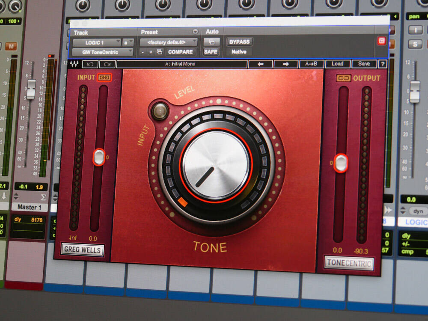Image resolution: width=428 pixels, height=321 pixels.
Task: Open preset settings window icon beside COMPARE
Action: click(160, 52)
